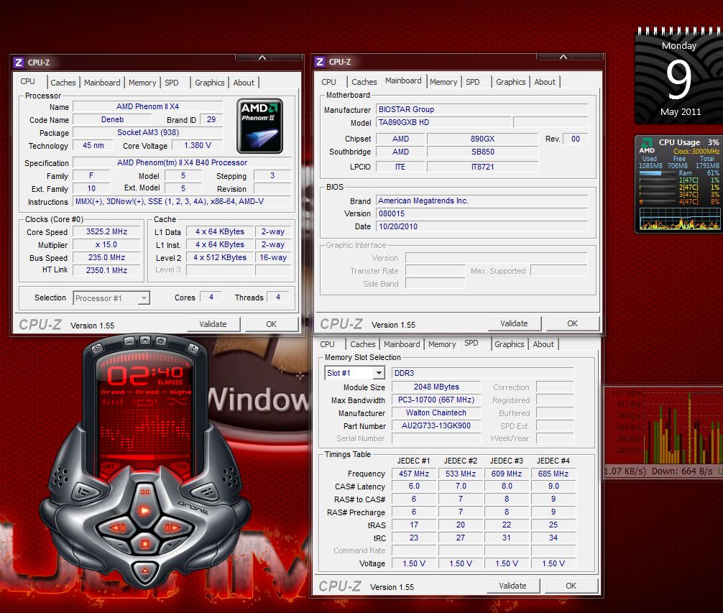Click the AMD Phenom II logo in CPU-Z
The image size is (723, 613).
point(259,125)
